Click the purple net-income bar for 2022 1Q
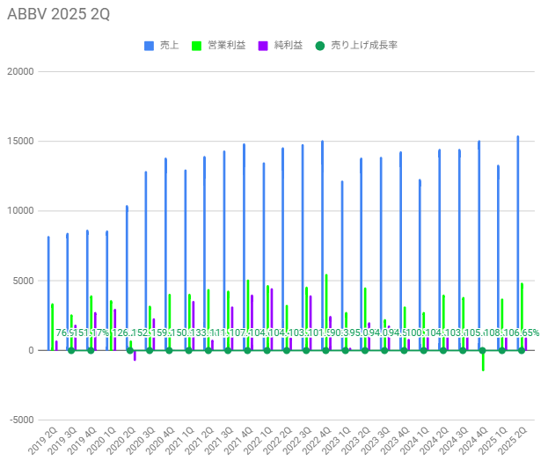This screenshot has height=468, width=548. [x=272, y=319]
